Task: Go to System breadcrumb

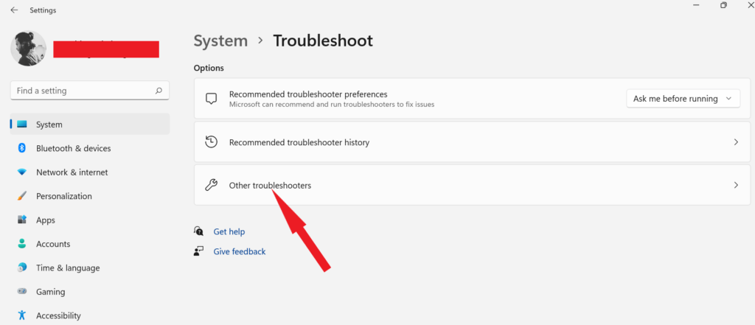Action: coord(220,41)
